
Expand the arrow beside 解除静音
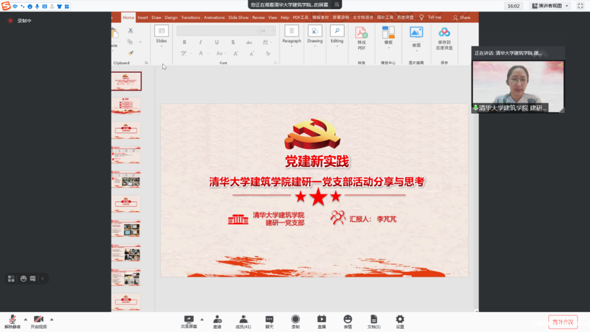(25, 319)
